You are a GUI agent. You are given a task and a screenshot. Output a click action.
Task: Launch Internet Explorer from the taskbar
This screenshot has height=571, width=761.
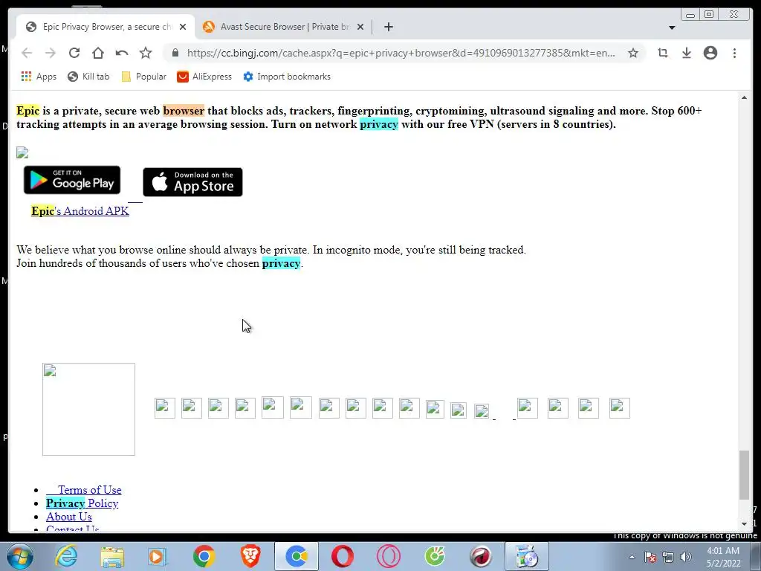click(x=66, y=556)
